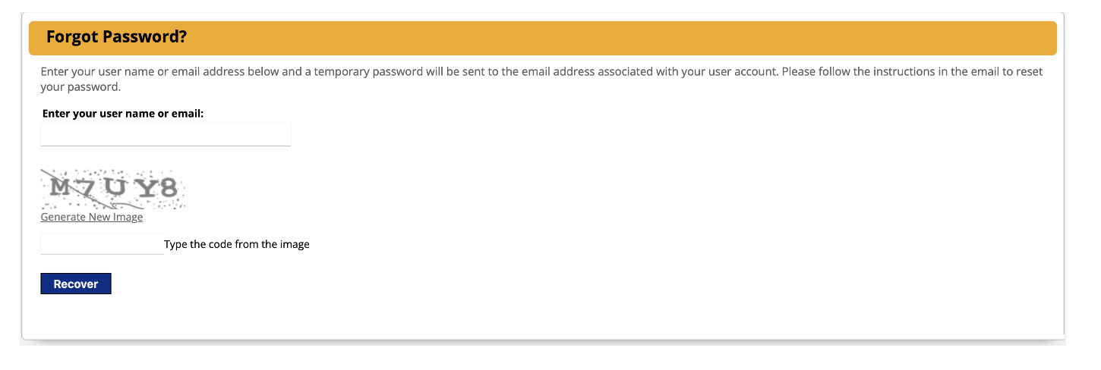1101x370 pixels.
Task: Click the word "Generate" in the underlined link
Action: click(64, 218)
